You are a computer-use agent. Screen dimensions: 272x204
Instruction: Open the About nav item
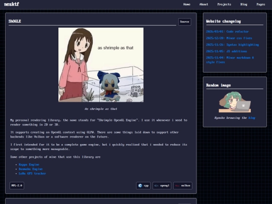tap(203, 5)
